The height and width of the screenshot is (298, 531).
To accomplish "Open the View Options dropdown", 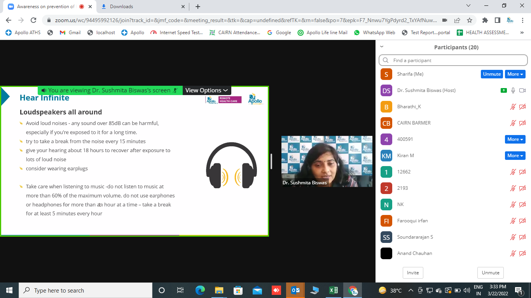I will [x=206, y=90].
